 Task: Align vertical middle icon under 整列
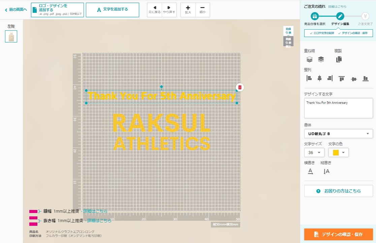coord(354,79)
